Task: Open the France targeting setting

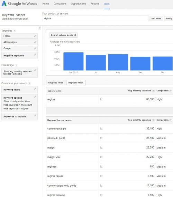Action: coord(19,36)
